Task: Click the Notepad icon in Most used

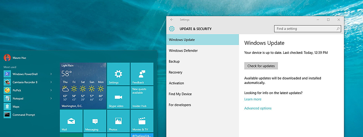Action: pyautogui.click(x=7, y=98)
